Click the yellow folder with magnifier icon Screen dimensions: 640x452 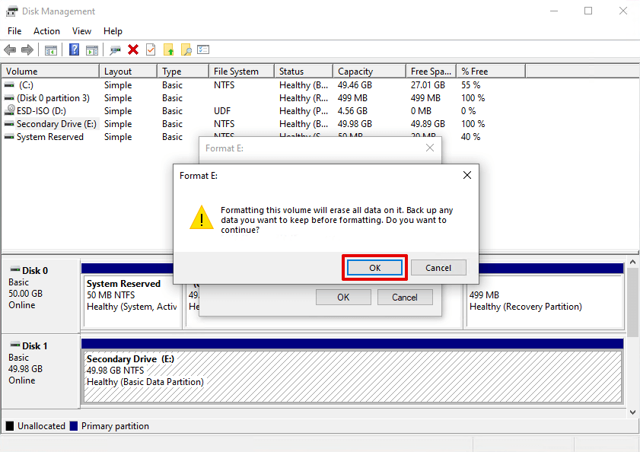[186, 49]
